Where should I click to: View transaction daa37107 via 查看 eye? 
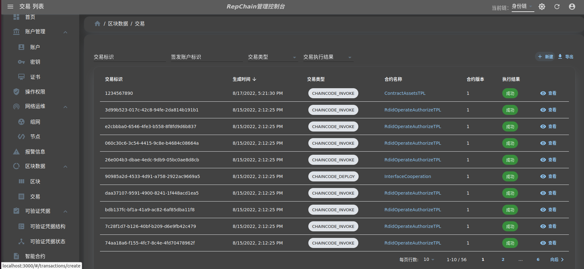point(548,193)
